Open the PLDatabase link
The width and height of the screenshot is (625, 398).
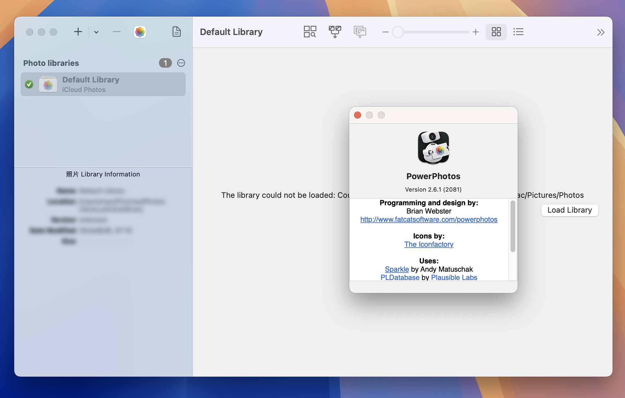[x=400, y=277]
